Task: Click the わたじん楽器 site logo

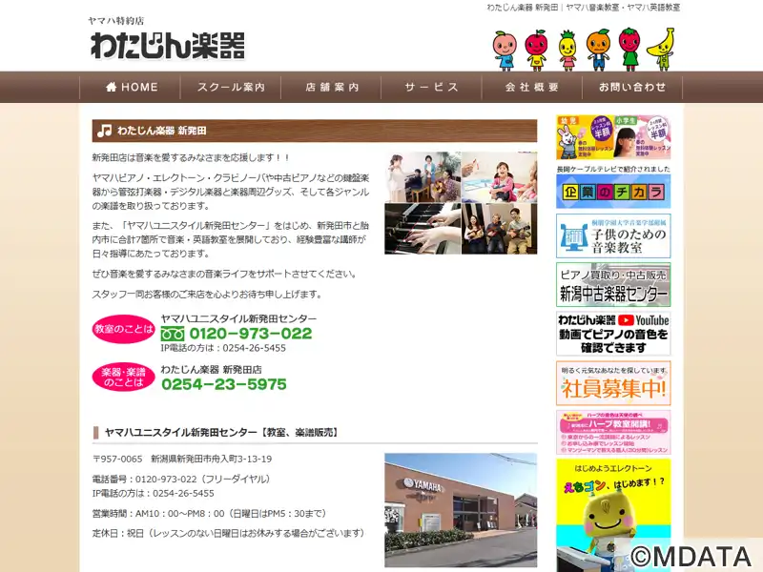Action: pos(168,46)
